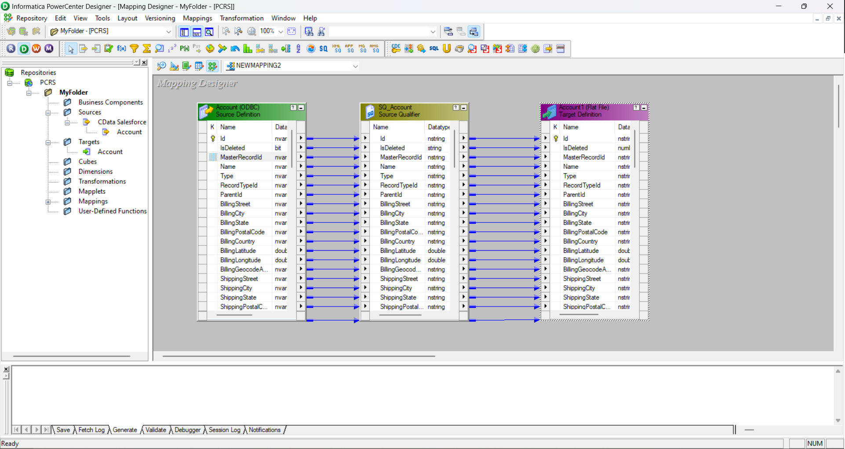The height and width of the screenshot is (449, 845).
Task: Open the MyFolder - [PCRS] folder dropdown
Action: 169,32
